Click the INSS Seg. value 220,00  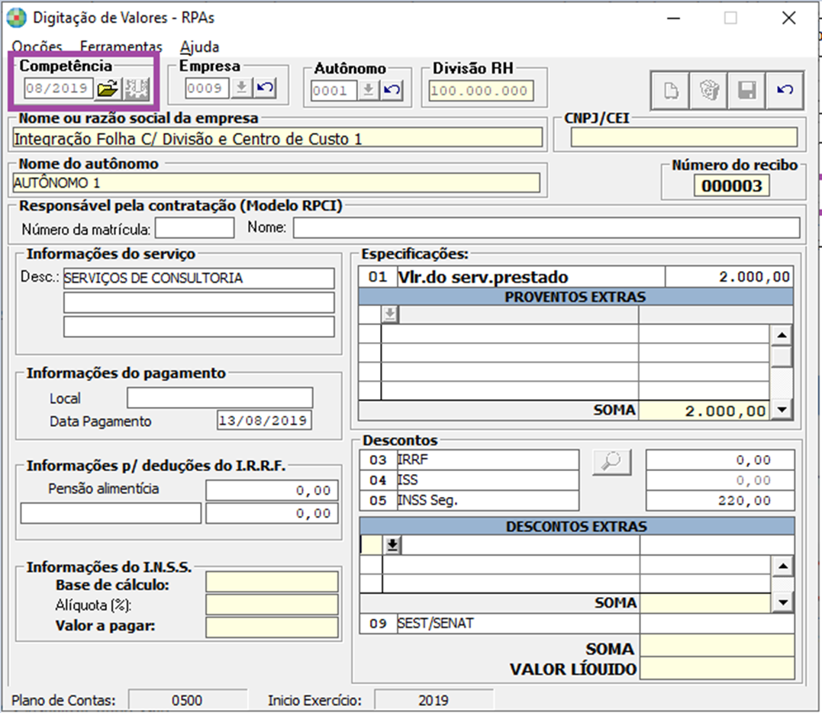pyautogui.click(x=720, y=501)
